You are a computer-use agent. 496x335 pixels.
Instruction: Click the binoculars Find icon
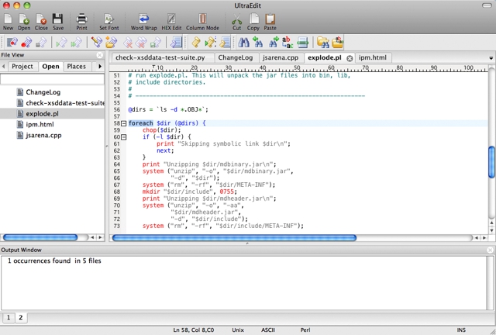pyautogui.click(x=244, y=42)
